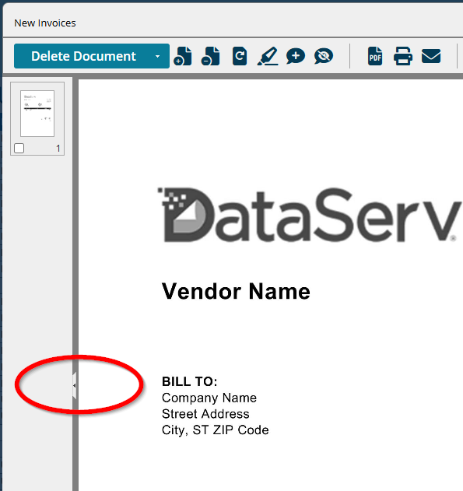
Task: Click the remove page icon
Action: pos(210,56)
